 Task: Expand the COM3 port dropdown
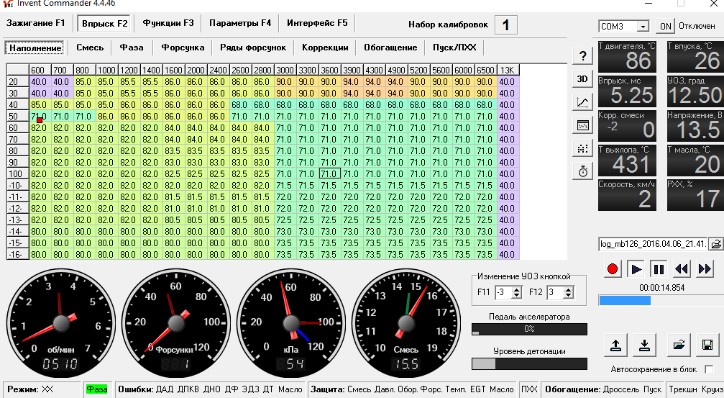tap(643, 27)
